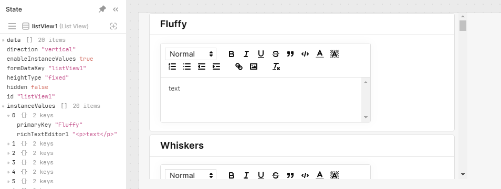
Task: Open the hamburger menu beside listView1
Action: (x=12, y=26)
